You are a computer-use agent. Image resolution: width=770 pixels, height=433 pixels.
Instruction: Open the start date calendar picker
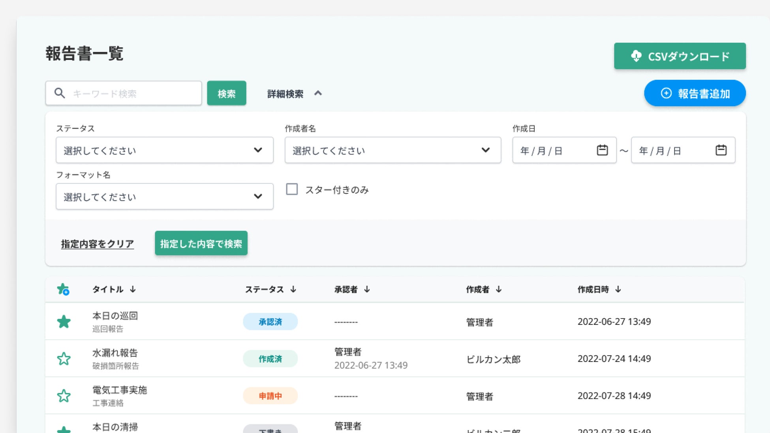[602, 150]
